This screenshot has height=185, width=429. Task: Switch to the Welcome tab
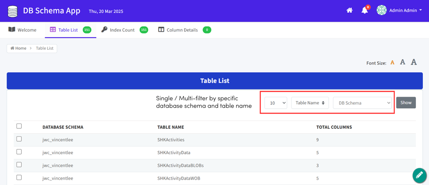click(23, 30)
